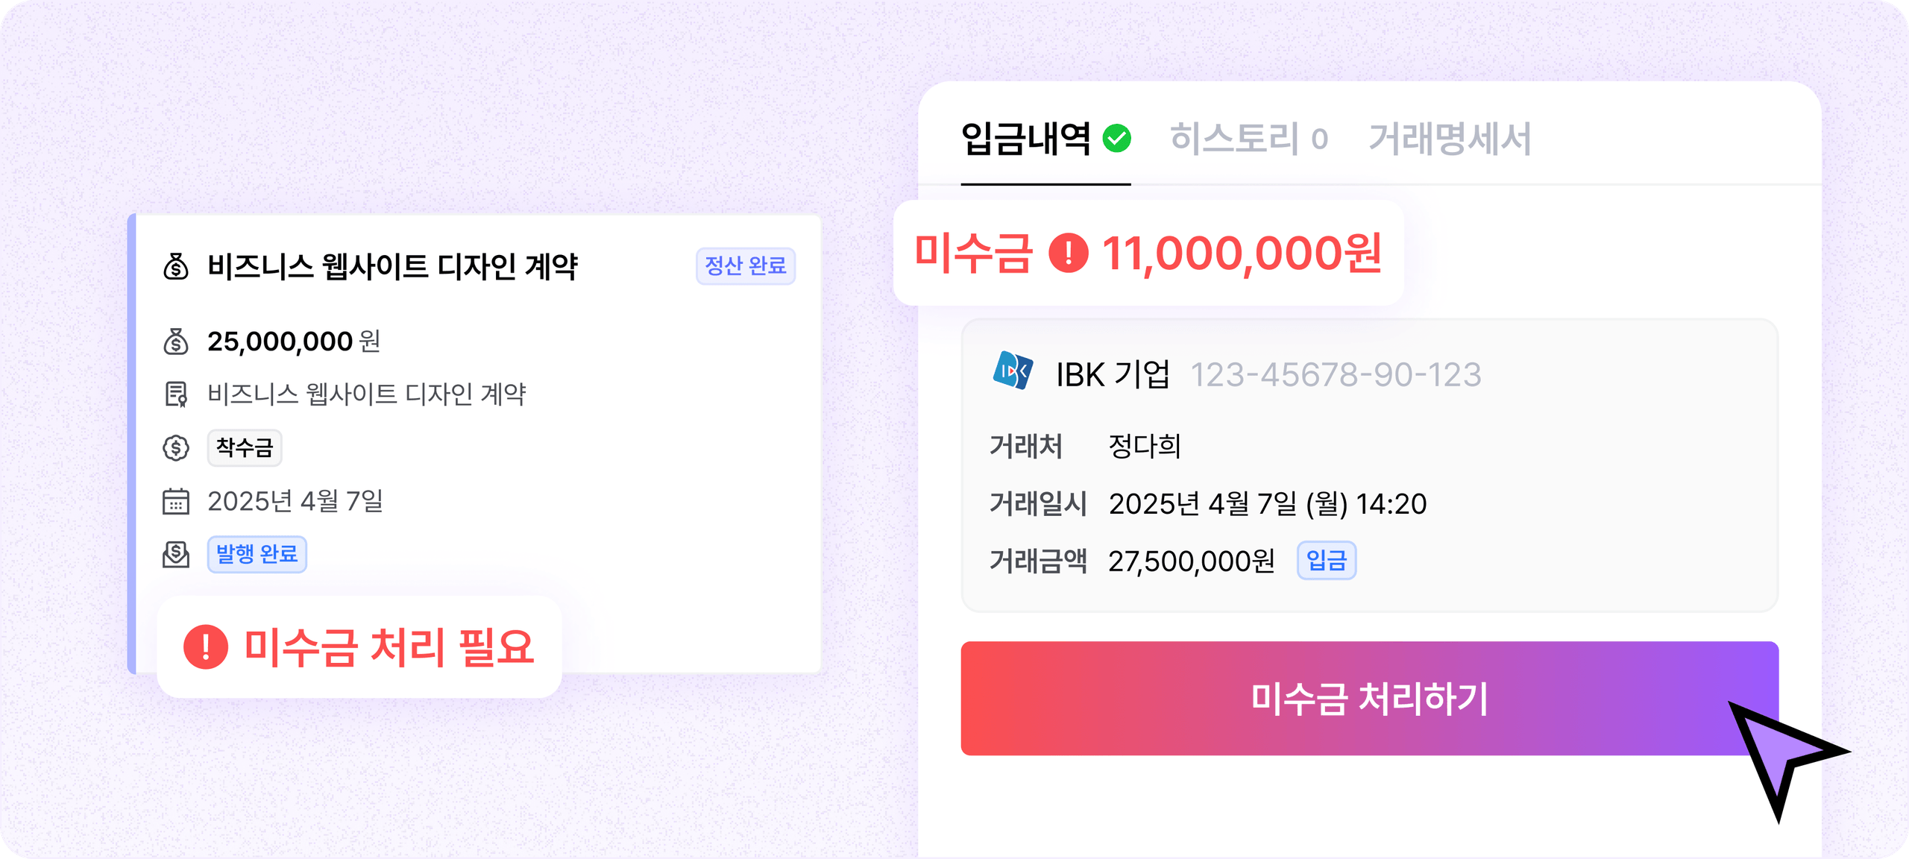Click the contract document icon in card

pos(176,394)
